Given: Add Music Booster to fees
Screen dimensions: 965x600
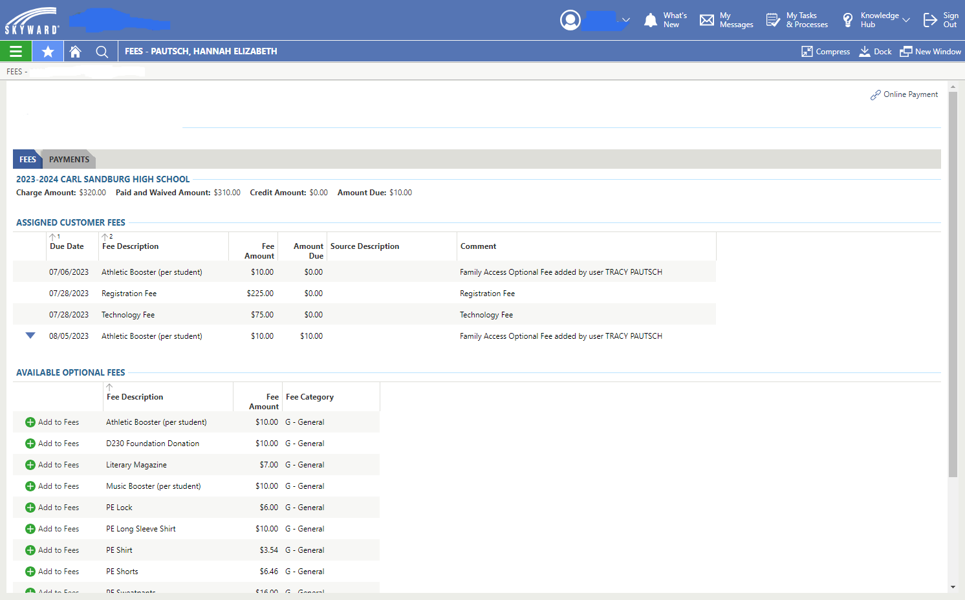Looking at the screenshot, I should click(52, 486).
